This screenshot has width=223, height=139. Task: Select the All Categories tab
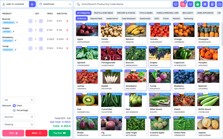coord(83,13)
